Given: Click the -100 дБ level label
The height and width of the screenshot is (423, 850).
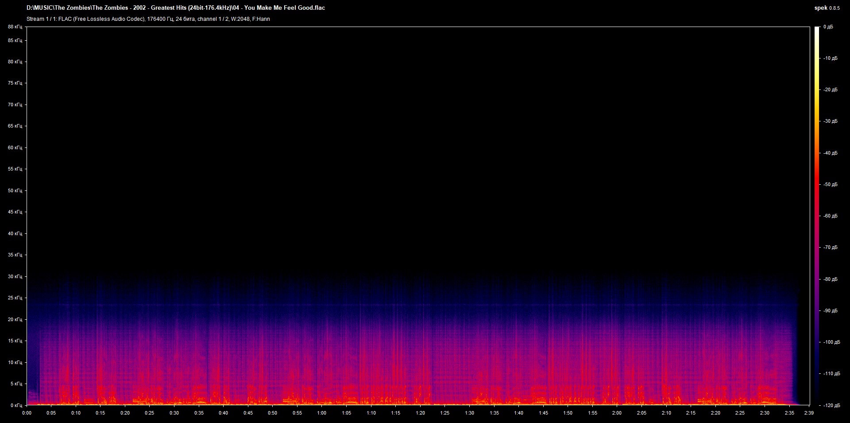Looking at the screenshot, I should tap(831, 342).
